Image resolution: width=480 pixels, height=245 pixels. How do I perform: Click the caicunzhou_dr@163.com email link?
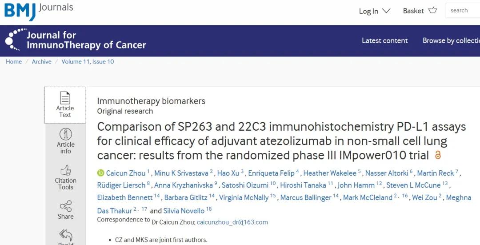(232, 222)
